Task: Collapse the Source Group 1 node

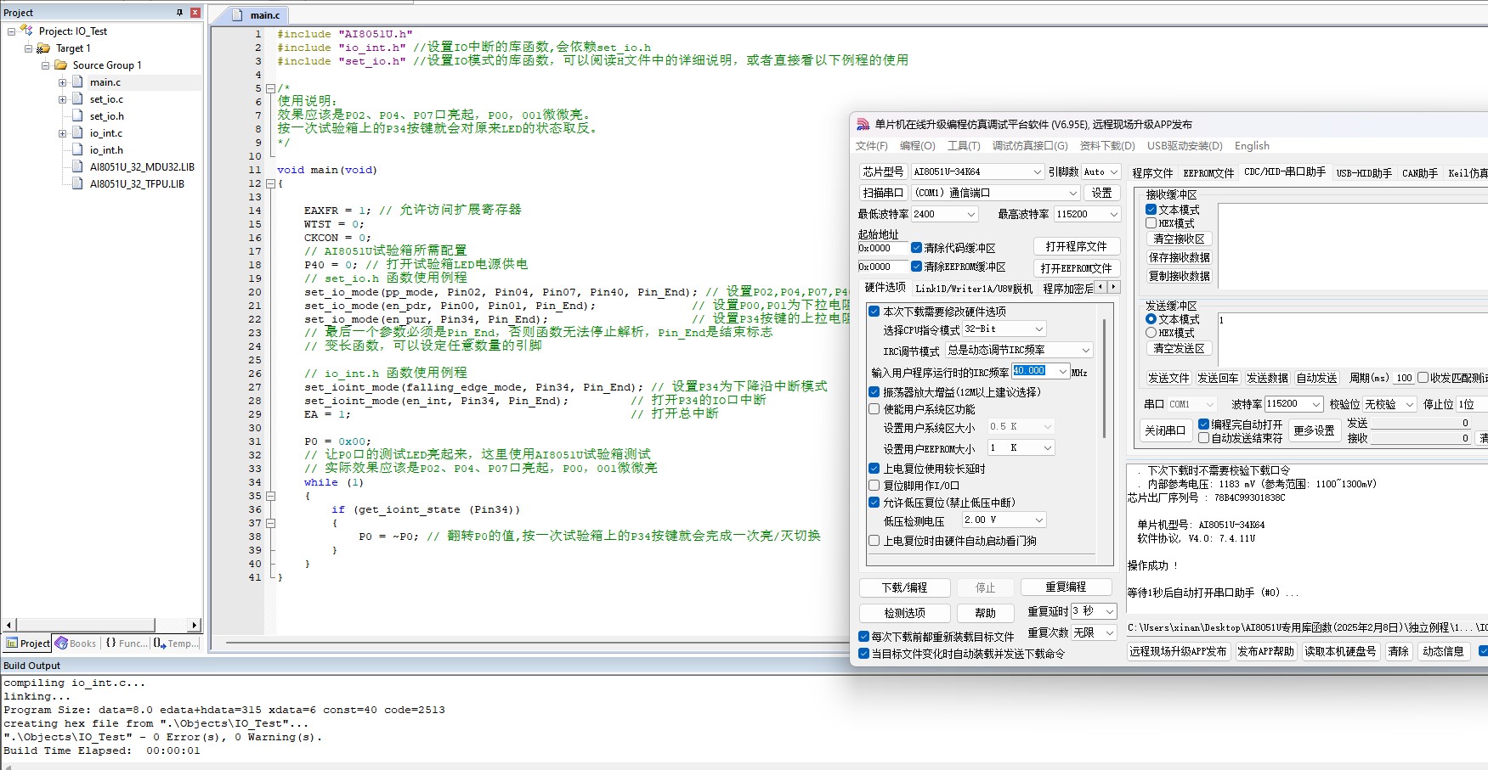Action: point(45,65)
